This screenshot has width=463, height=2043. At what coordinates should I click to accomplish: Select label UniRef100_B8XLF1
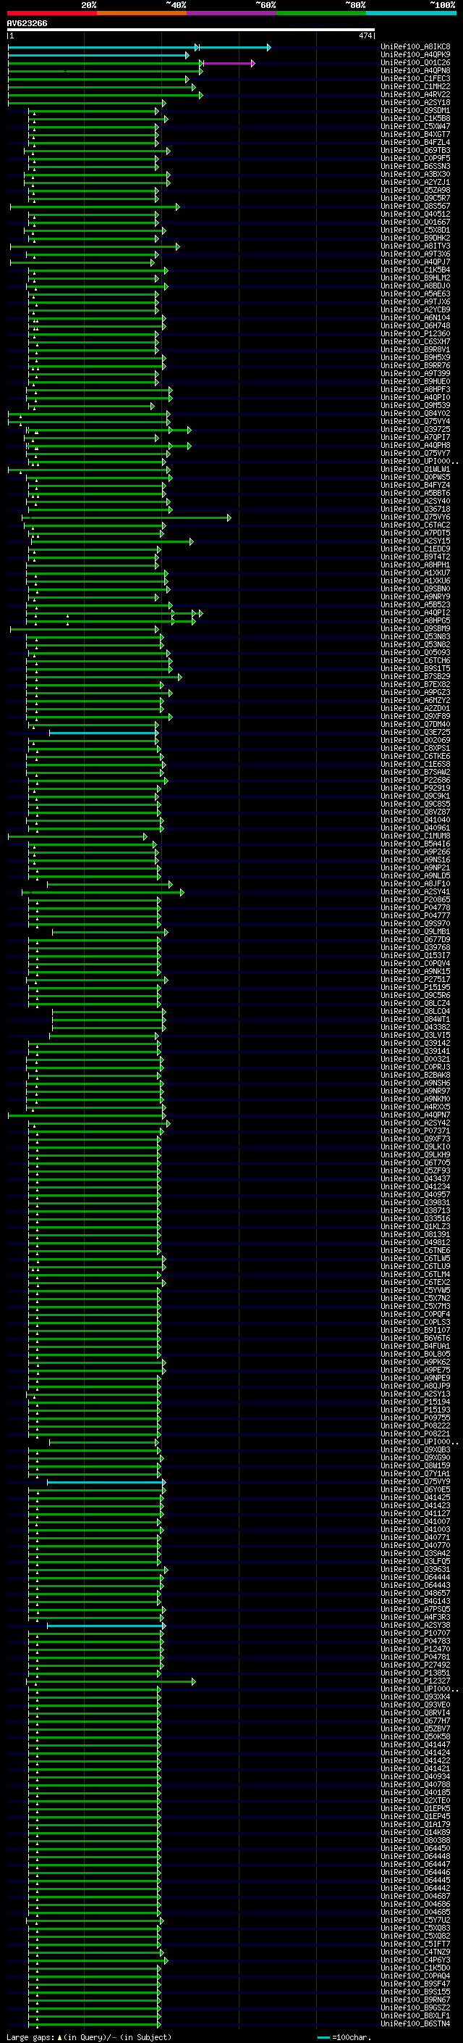tap(415, 2015)
